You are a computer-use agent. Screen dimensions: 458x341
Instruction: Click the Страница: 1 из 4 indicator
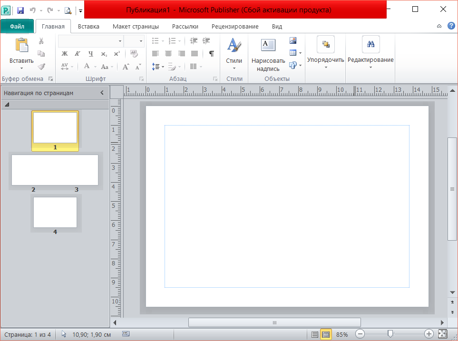point(28,334)
